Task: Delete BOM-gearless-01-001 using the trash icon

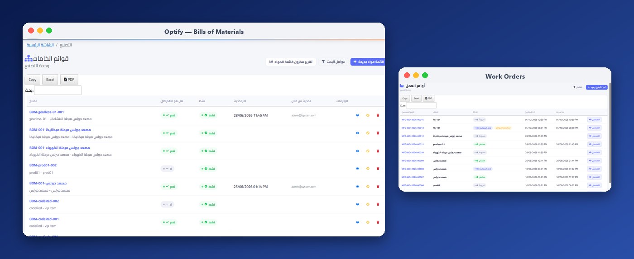Action: coord(378,115)
